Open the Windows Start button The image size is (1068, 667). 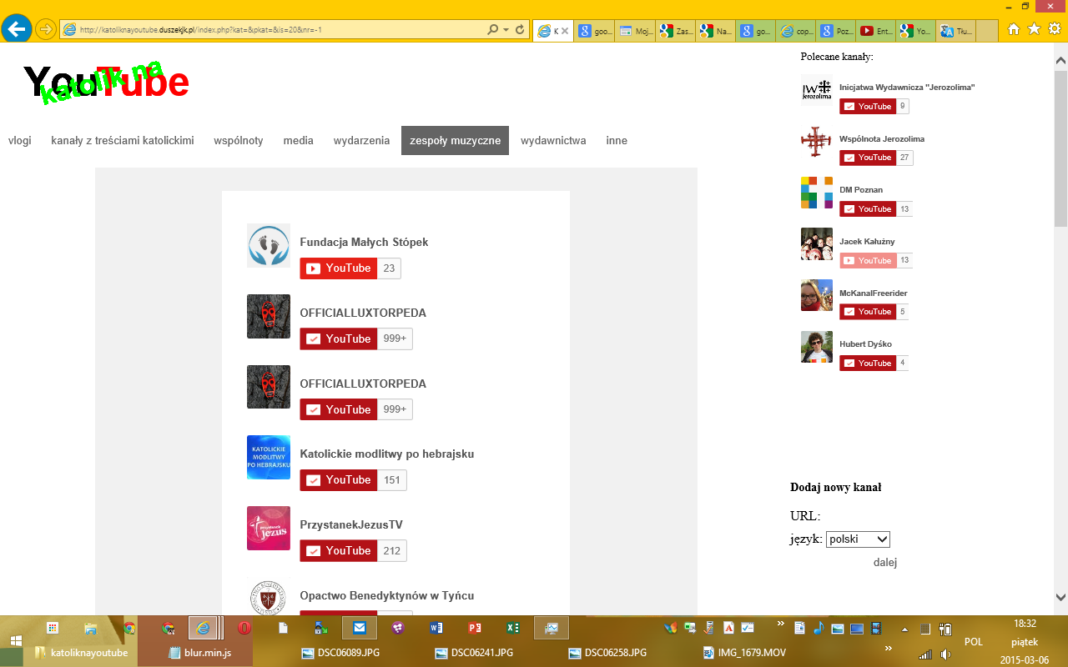point(15,641)
